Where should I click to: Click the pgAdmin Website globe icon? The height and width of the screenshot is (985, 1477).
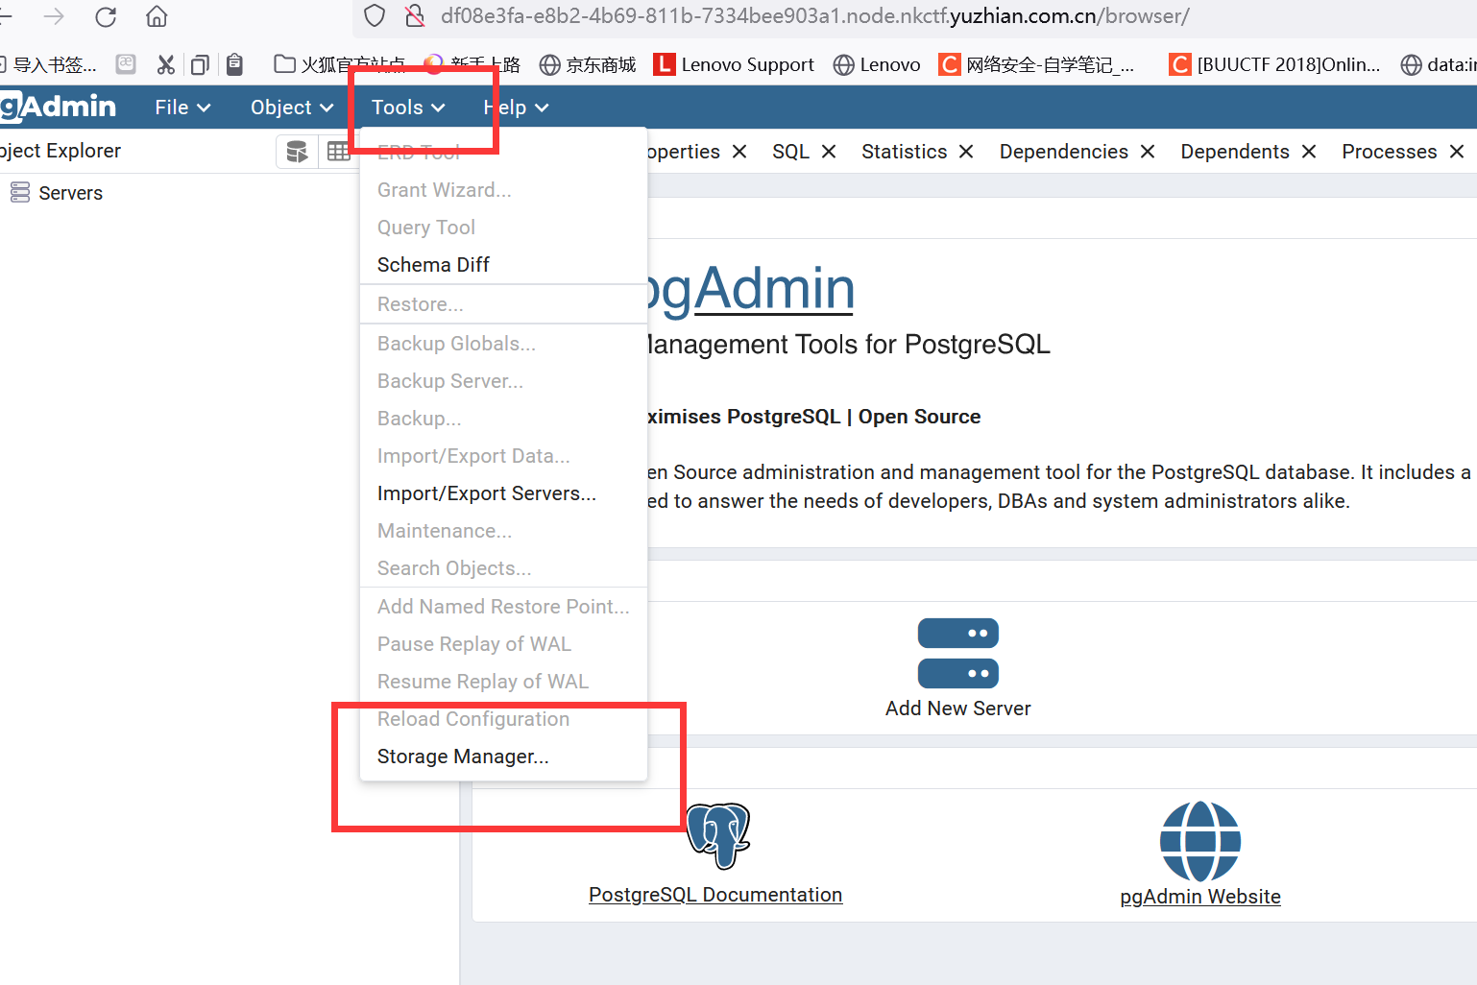pyautogui.click(x=1200, y=842)
